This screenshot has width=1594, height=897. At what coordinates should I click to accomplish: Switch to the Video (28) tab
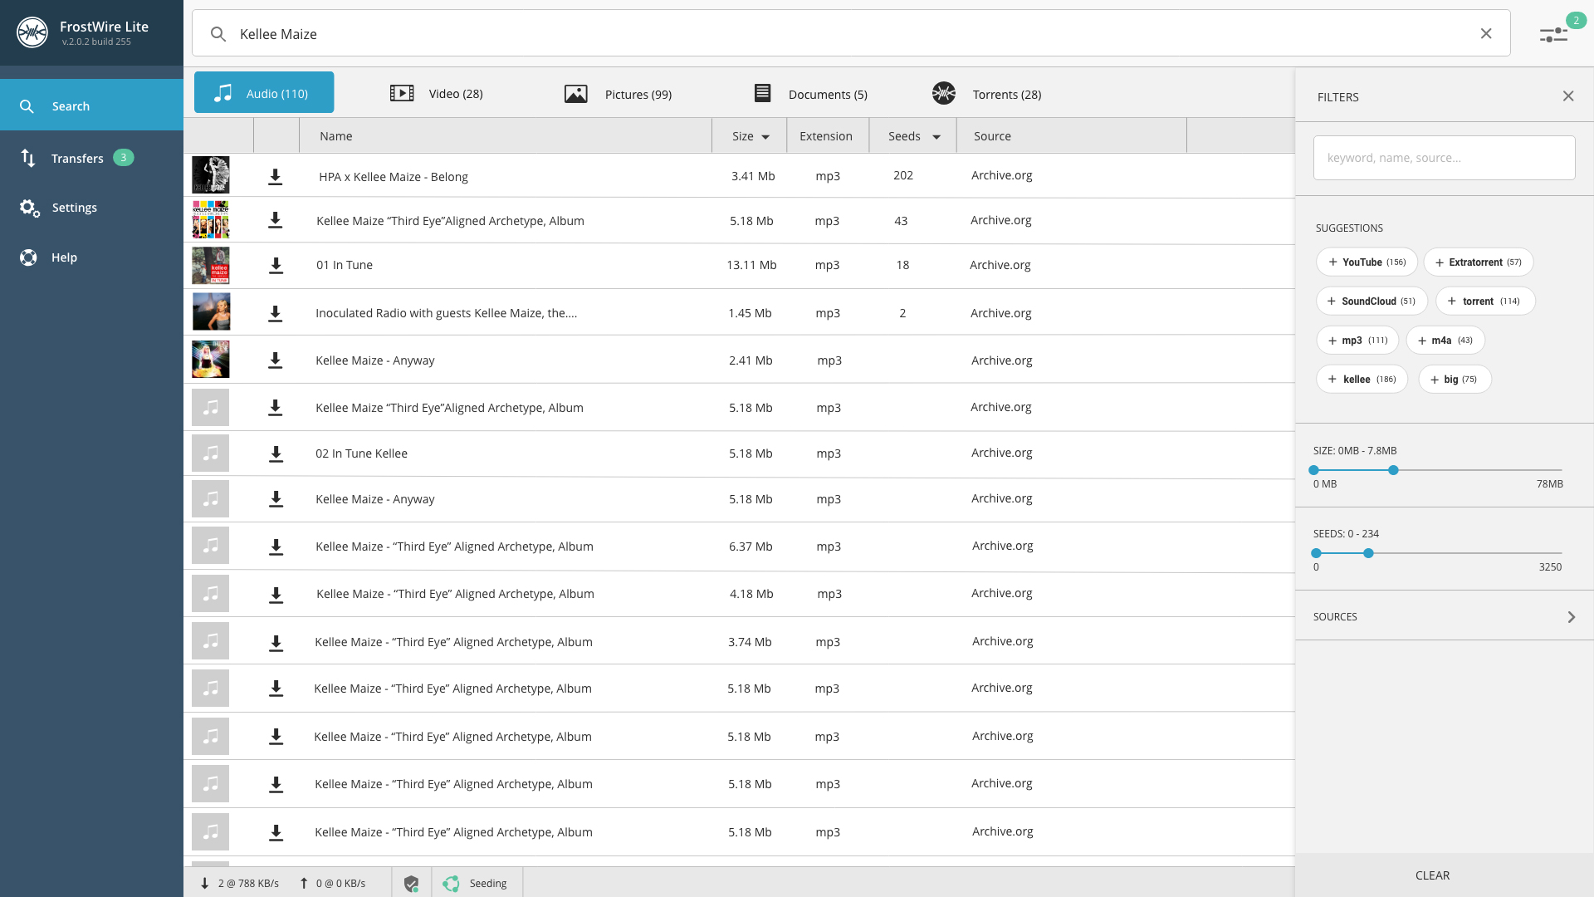pos(437,94)
